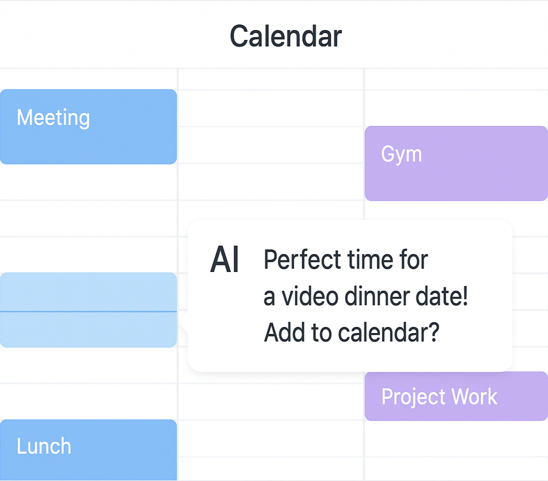Viewport: 548px width, 481px height.
Task: Click 'a video dinner date!' text line
Action: (365, 296)
